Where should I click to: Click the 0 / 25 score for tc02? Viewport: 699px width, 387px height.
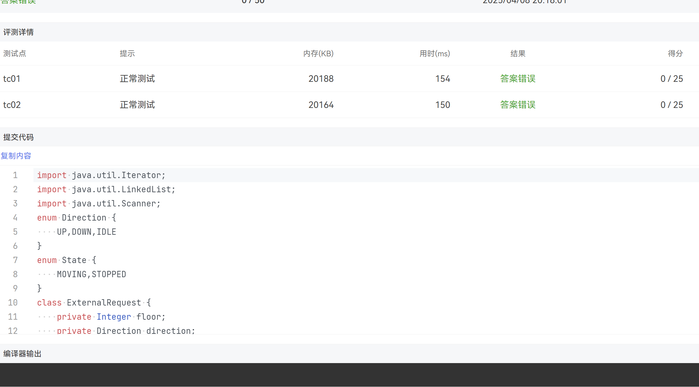[x=672, y=105]
